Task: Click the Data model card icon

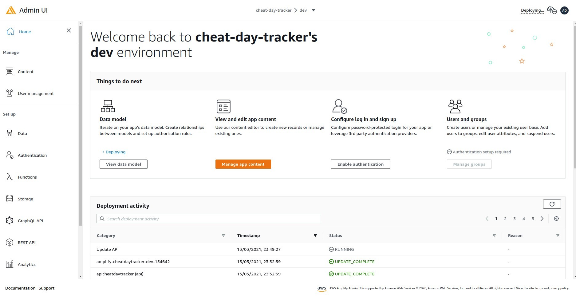Action: click(108, 106)
